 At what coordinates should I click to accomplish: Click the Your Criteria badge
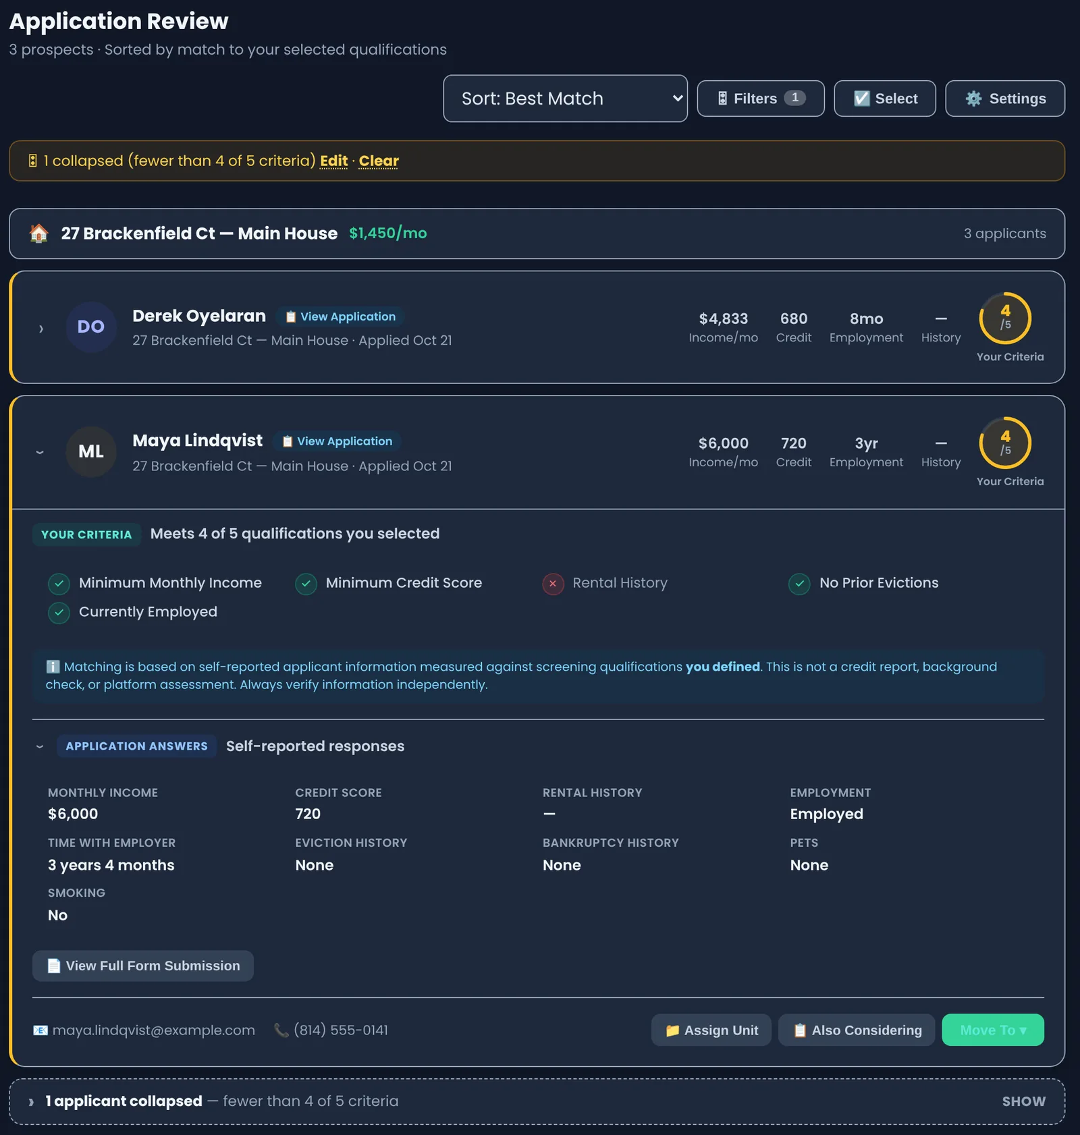tap(86, 534)
